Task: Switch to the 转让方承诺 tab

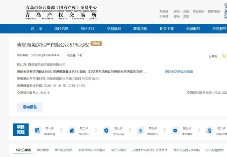Action: coord(23,150)
